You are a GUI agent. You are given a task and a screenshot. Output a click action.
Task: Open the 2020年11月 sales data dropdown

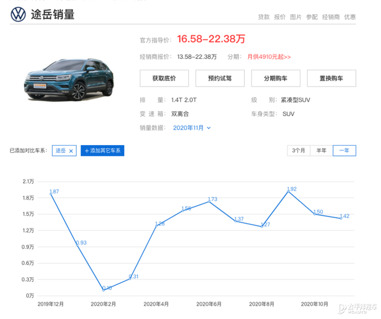pos(192,128)
